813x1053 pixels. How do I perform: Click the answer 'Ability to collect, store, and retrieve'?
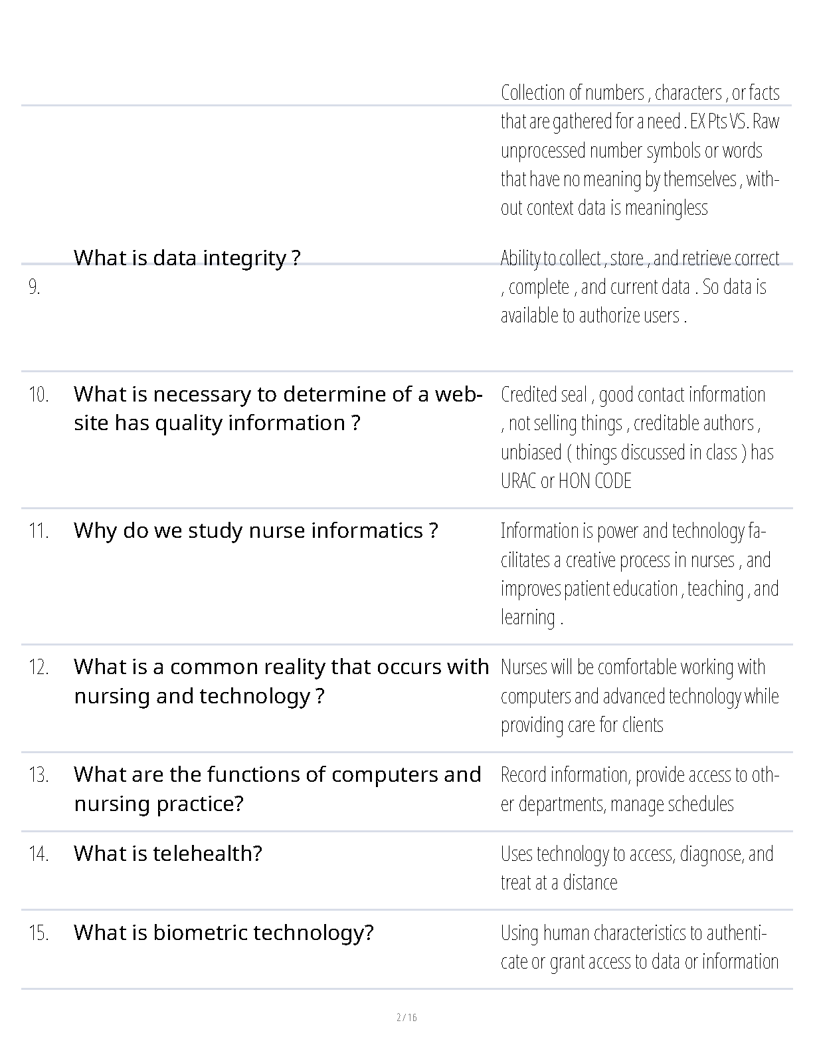[640, 287]
